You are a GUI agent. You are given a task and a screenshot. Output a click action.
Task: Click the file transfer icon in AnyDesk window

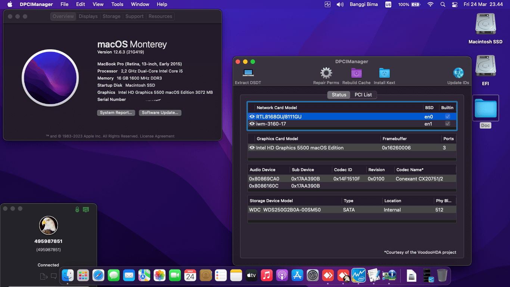[44, 276]
